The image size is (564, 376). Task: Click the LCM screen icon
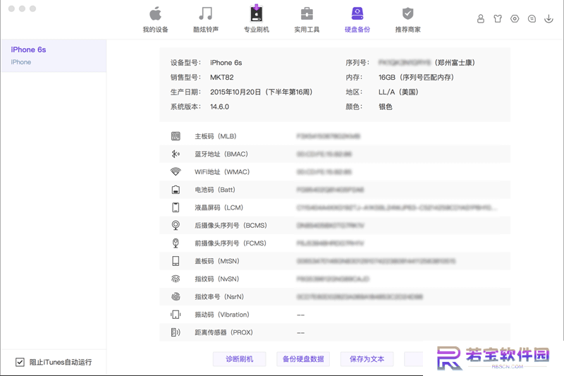click(x=176, y=207)
